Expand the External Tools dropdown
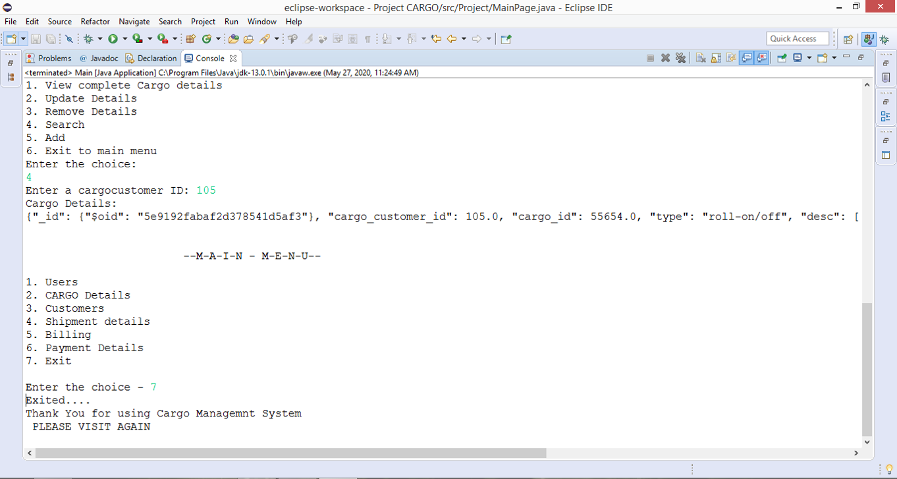The width and height of the screenshot is (897, 479). 175,39
